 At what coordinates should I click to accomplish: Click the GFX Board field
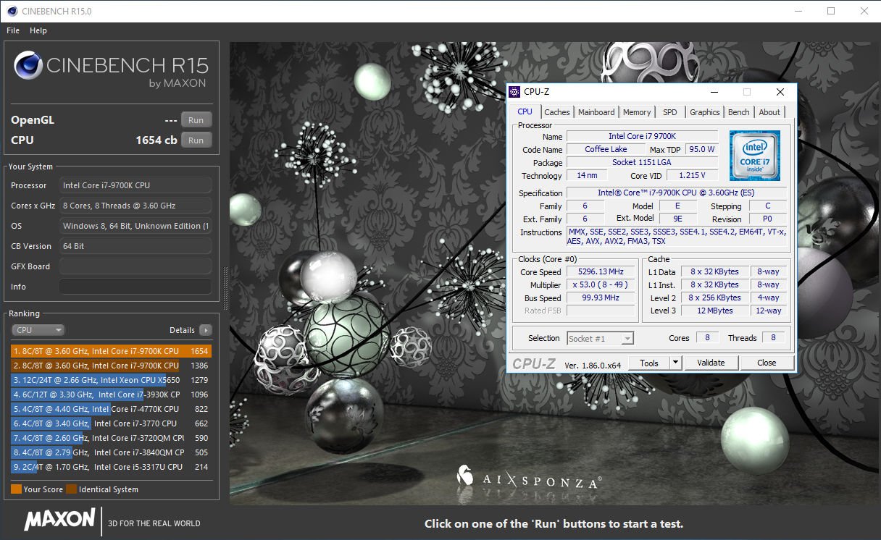point(135,266)
